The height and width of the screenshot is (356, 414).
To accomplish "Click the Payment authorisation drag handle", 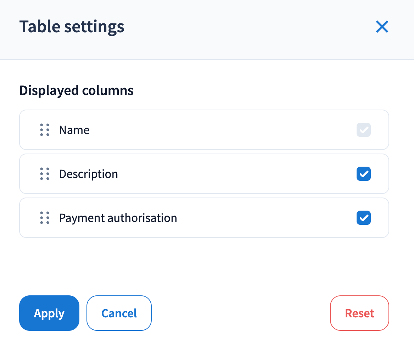I will pos(45,218).
